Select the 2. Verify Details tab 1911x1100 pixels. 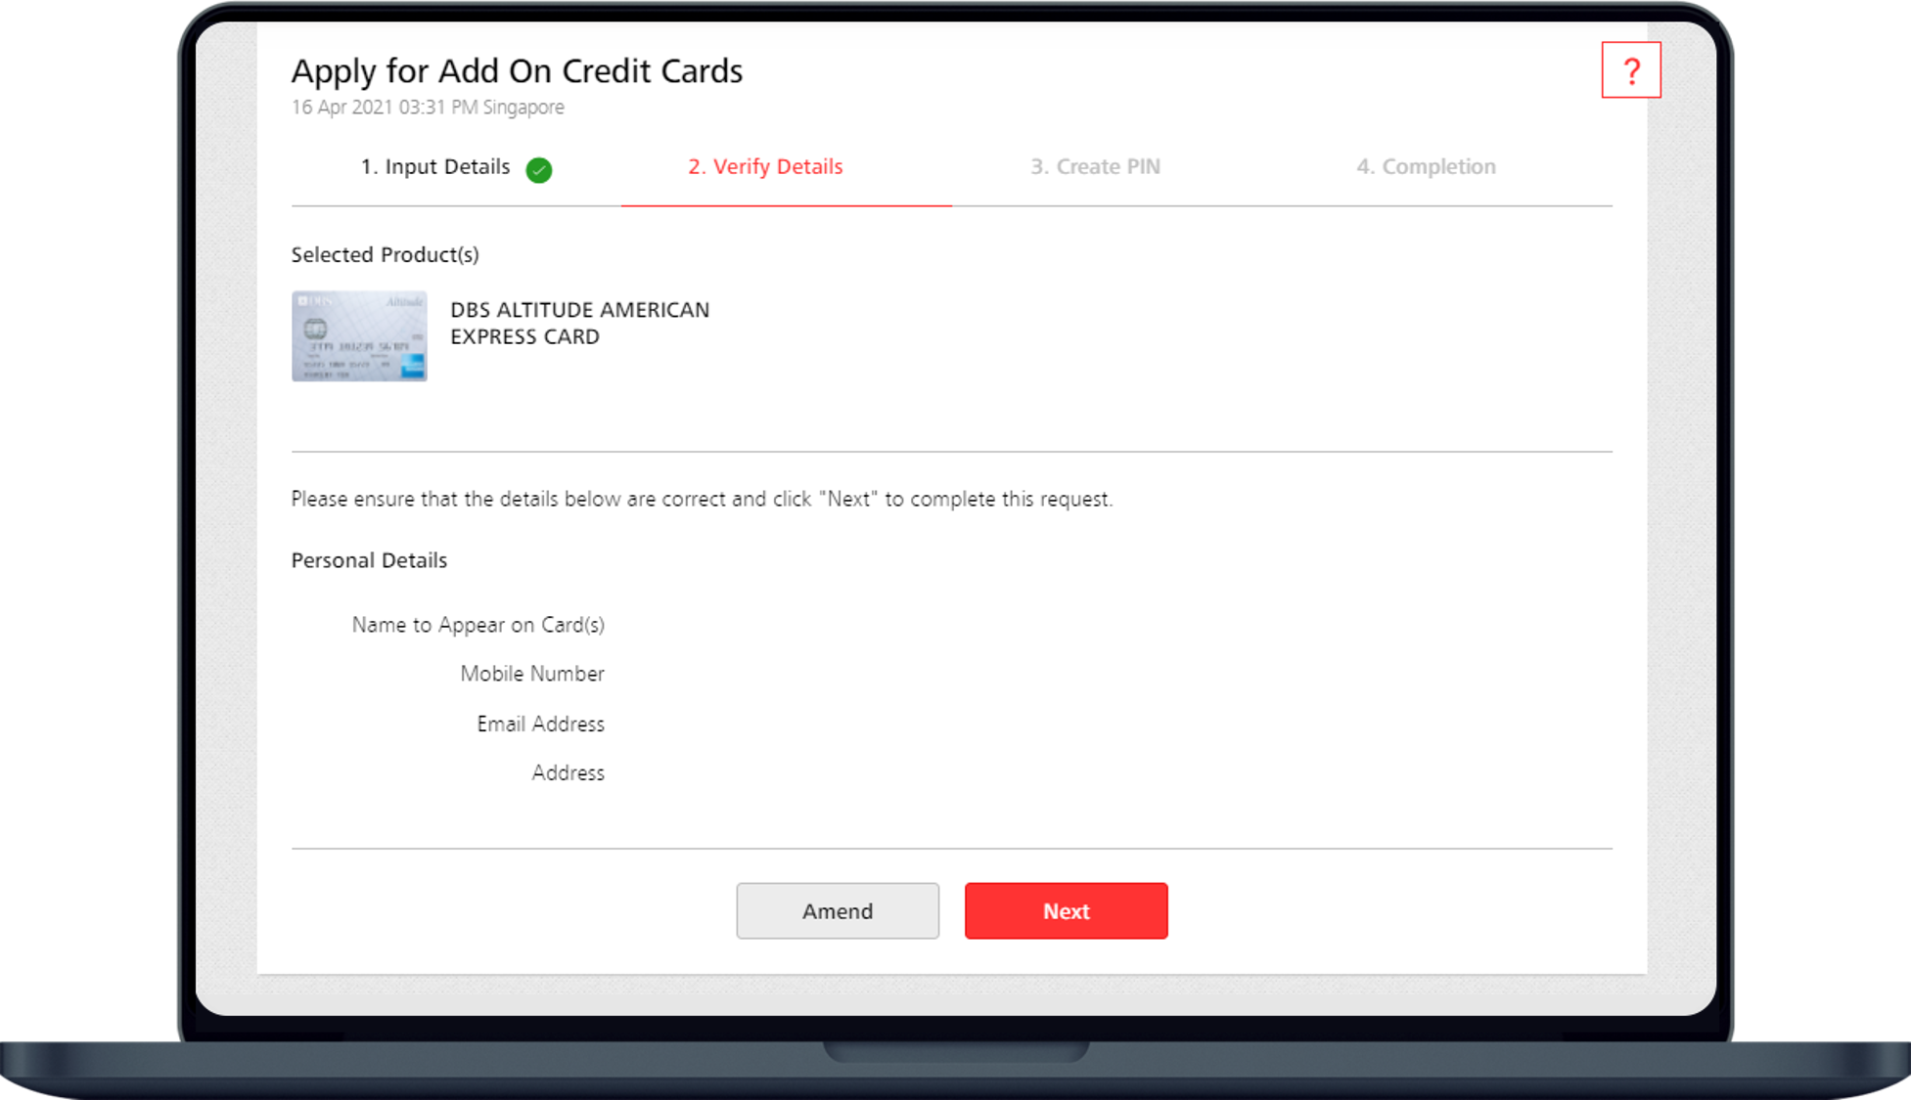point(765,167)
